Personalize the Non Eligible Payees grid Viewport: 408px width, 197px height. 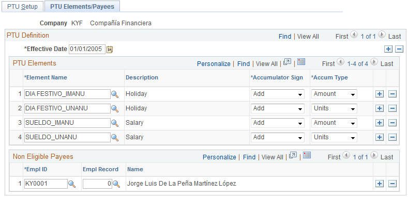219,157
